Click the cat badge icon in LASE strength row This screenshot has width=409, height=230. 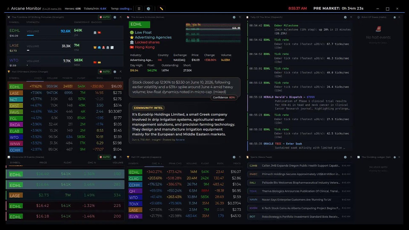(95, 47)
